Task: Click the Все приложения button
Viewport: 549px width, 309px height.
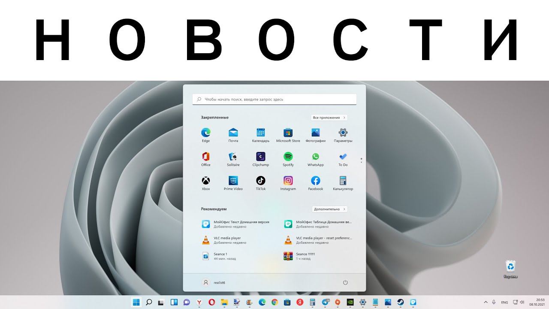Action: pyautogui.click(x=329, y=118)
